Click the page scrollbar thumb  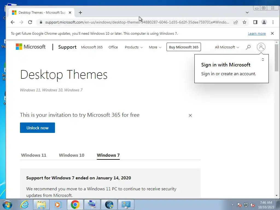coord(276,57)
